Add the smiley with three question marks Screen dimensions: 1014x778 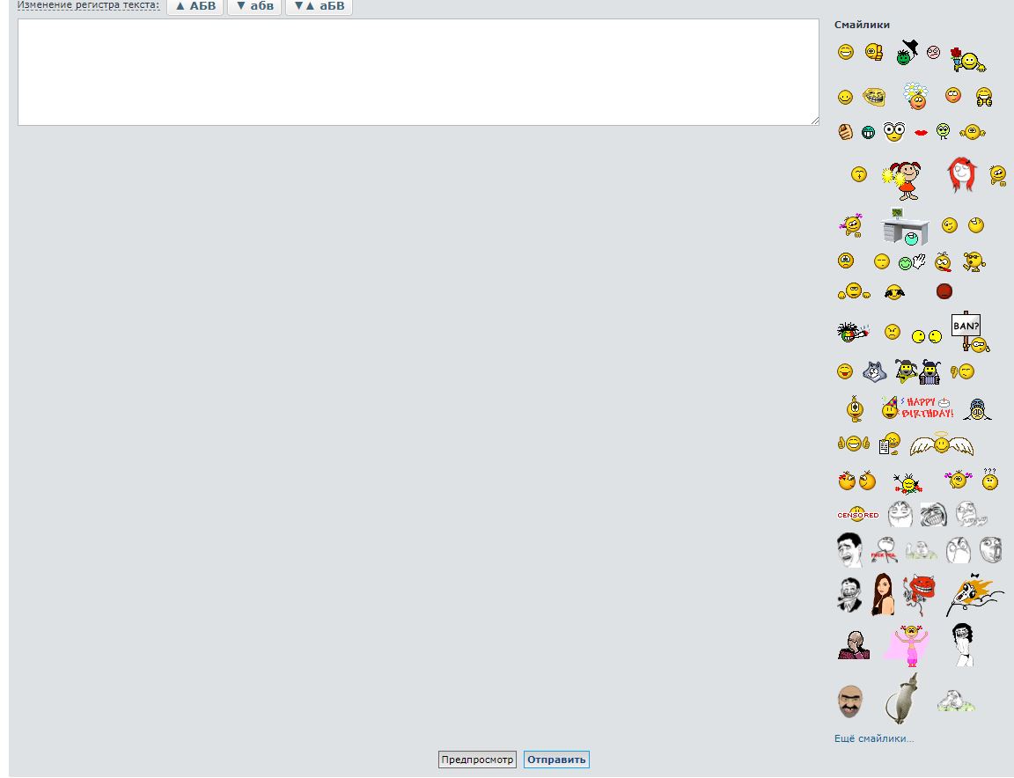point(990,479)
